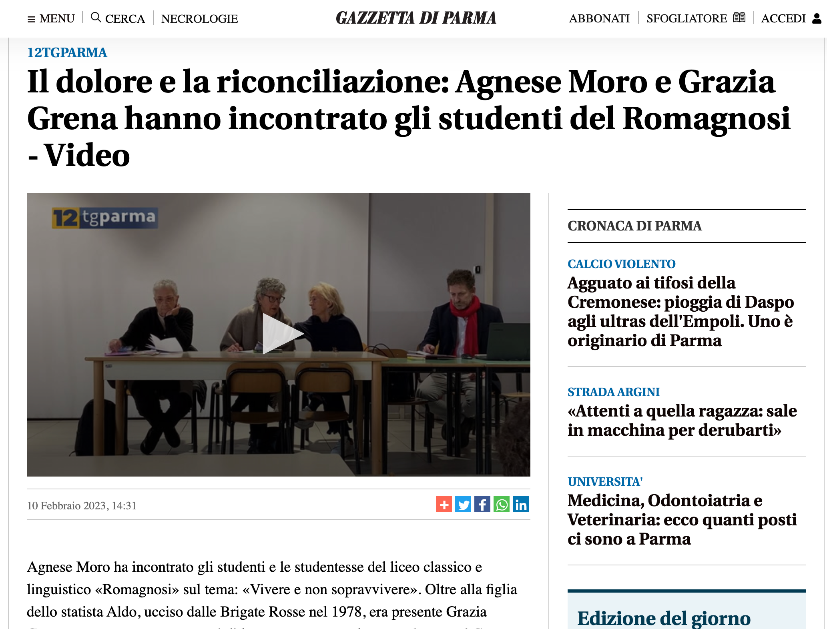Share article on Facebook
827x629 pixels.
click(x=482, y=504)
